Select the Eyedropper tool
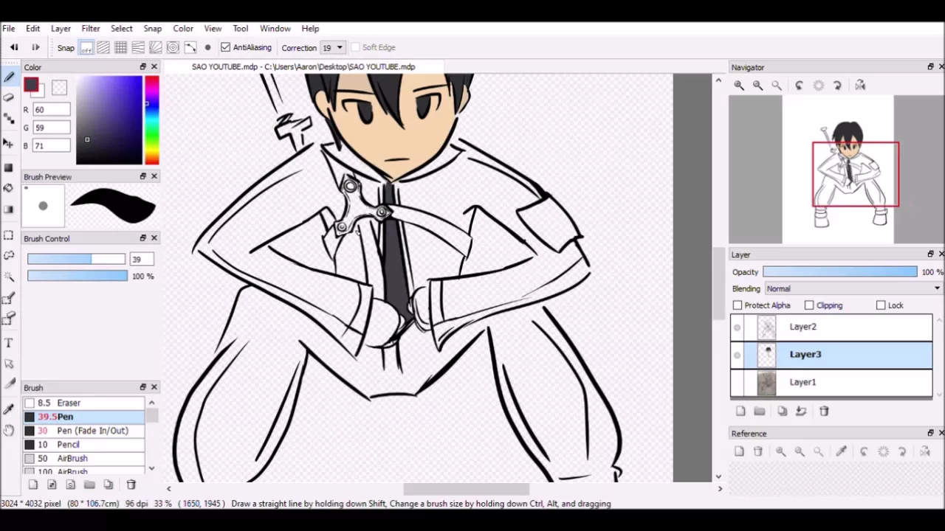Image resolution: width=945 pixels, height=531 pixels. [9, 409]
